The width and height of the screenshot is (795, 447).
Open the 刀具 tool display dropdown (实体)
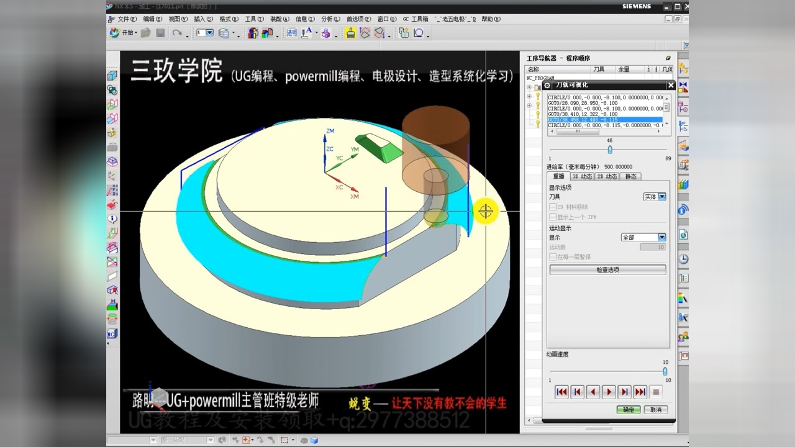click(x=655, y=196)
